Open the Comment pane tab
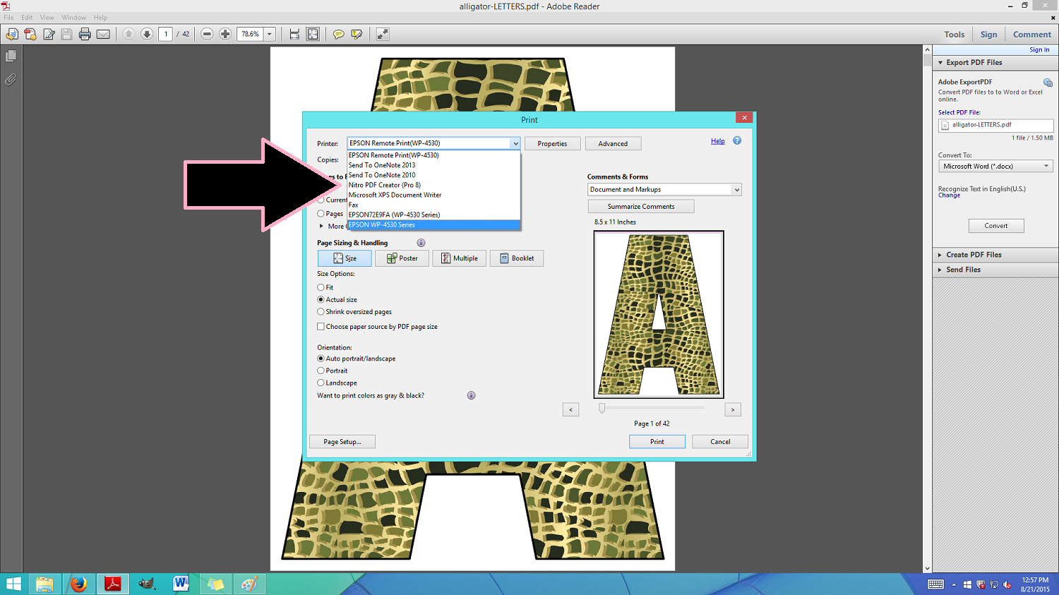Screen dimensions: 1059x595 pyautogui.click(x=1031, y=35)
